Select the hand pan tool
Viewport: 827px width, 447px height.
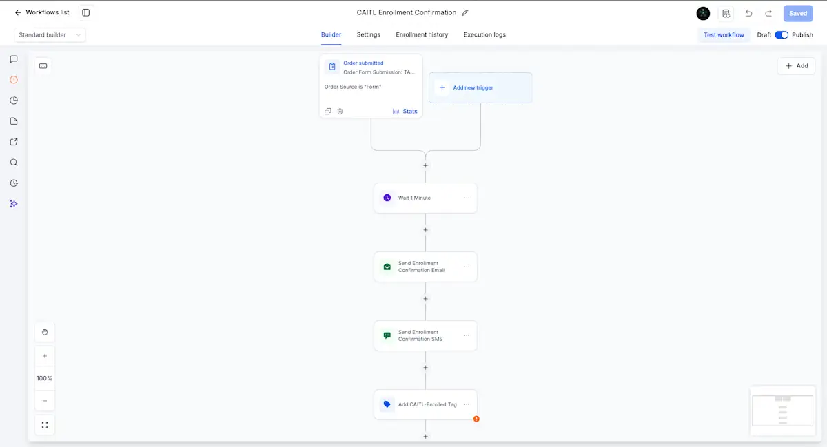45,332
